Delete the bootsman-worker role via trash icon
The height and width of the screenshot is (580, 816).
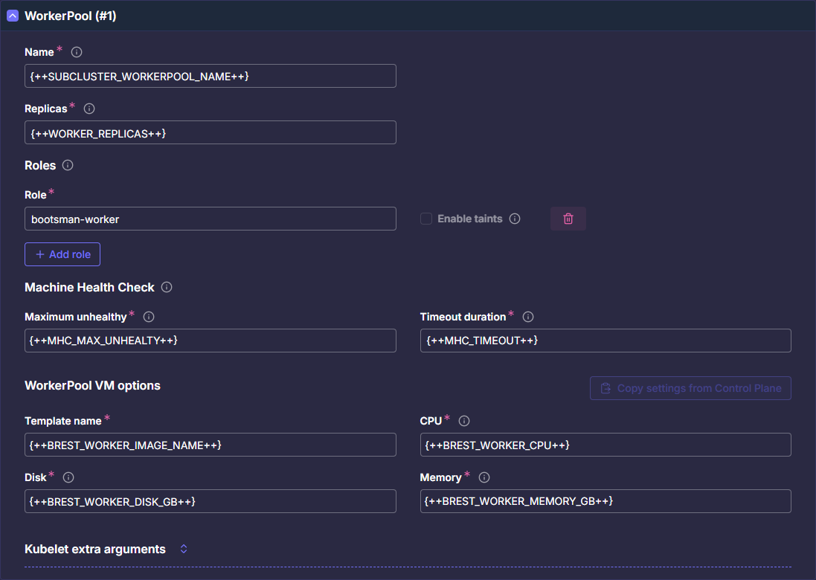[x=568, y=219]
